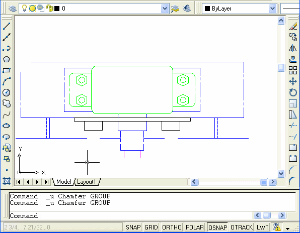
Task: Open status bar tray menu arrow
Action: click(287, 228)
